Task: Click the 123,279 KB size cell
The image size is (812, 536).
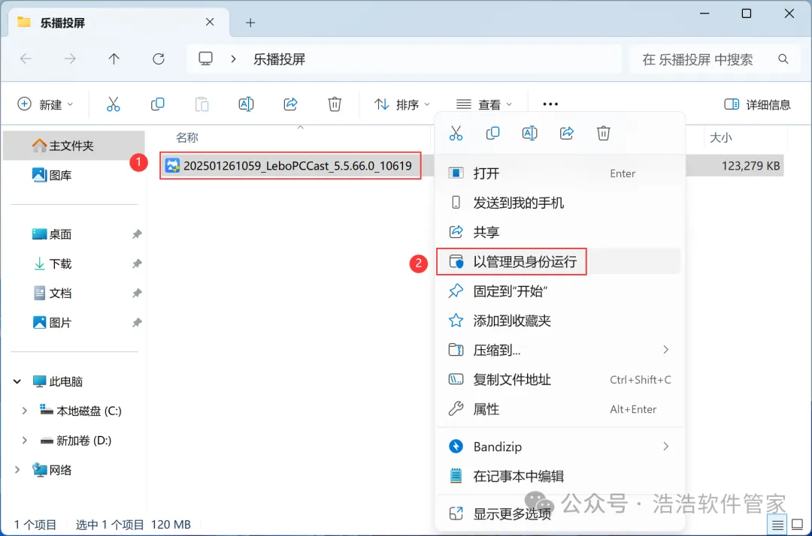Action: coord(750,166)
